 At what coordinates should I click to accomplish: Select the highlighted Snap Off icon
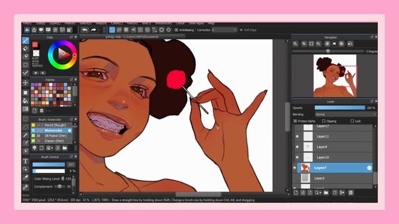click(x=112, y=30)
